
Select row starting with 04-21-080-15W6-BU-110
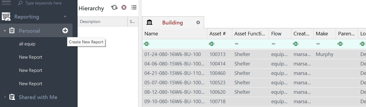point(254,73)
